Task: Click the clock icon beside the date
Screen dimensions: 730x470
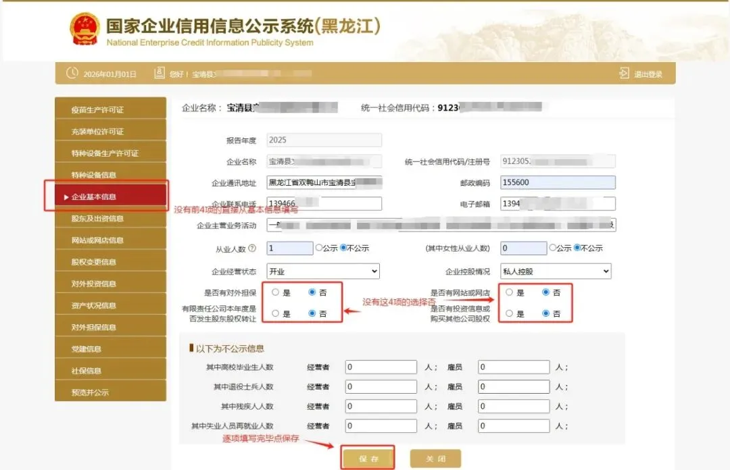Action: point(72,73)
